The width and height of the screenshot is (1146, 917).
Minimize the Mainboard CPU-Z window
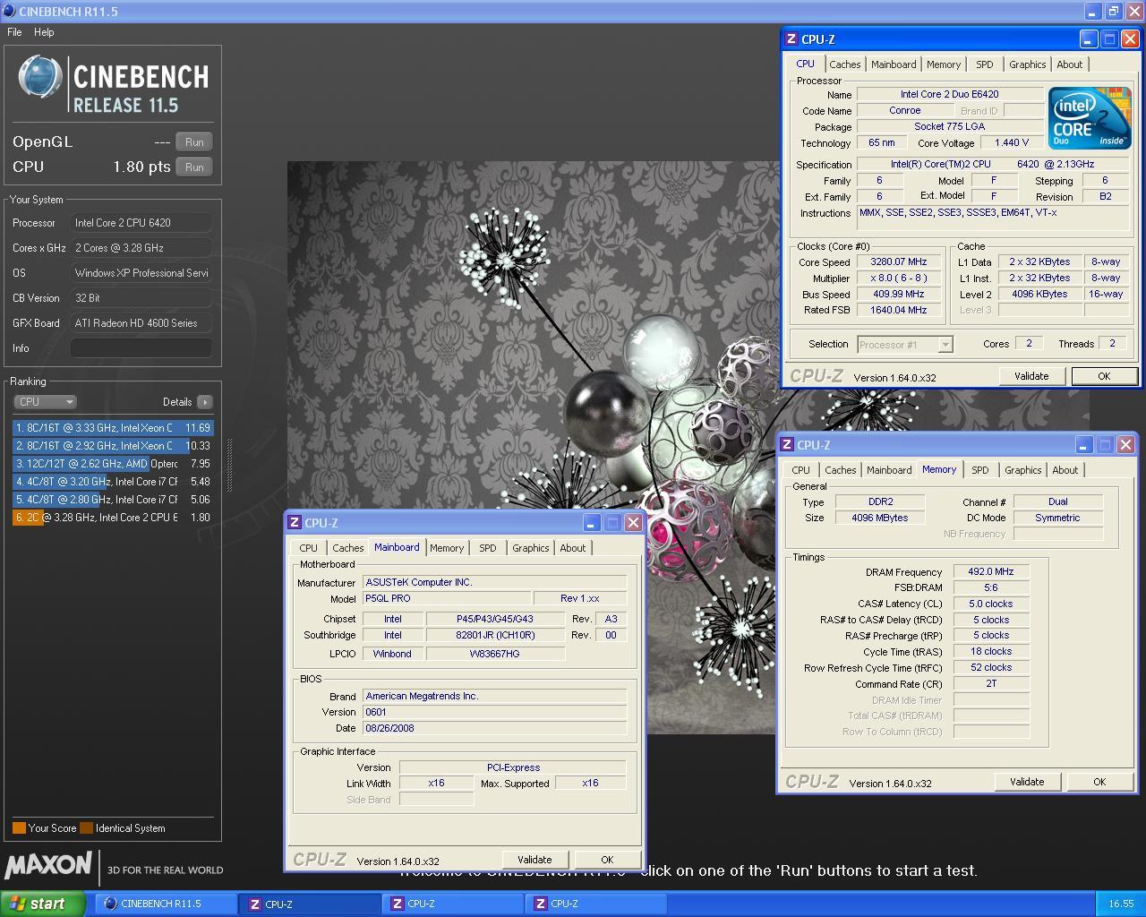[x=592, y=523]
